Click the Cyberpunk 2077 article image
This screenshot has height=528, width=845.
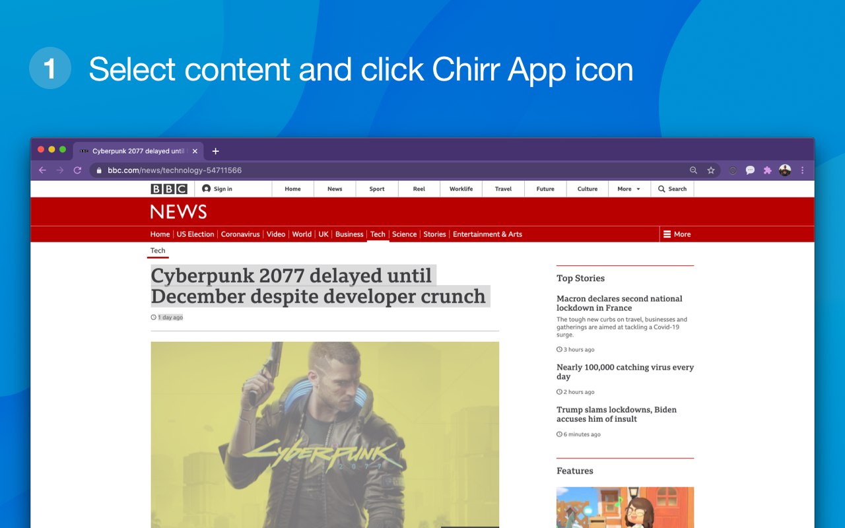325,434
